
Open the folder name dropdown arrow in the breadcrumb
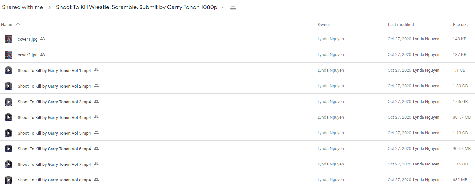tap(222, 7)
